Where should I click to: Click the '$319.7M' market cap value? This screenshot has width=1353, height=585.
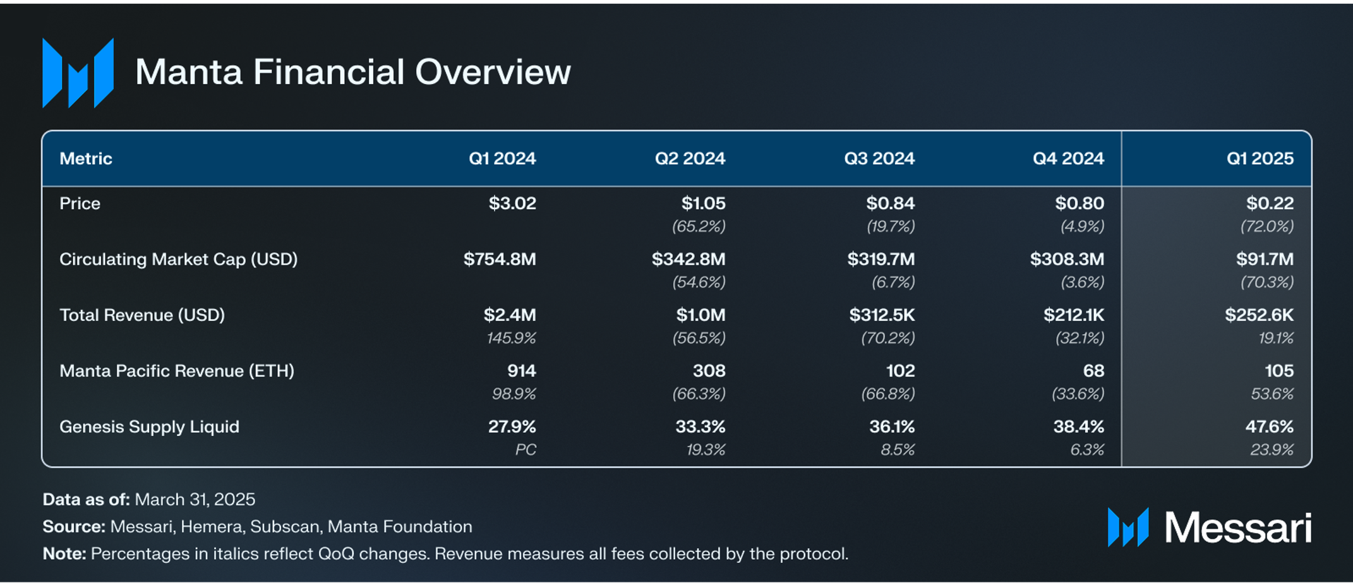coord(881,259)
